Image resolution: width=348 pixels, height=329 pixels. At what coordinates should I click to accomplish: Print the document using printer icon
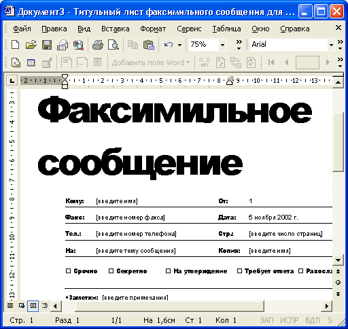tap(98, 45)
